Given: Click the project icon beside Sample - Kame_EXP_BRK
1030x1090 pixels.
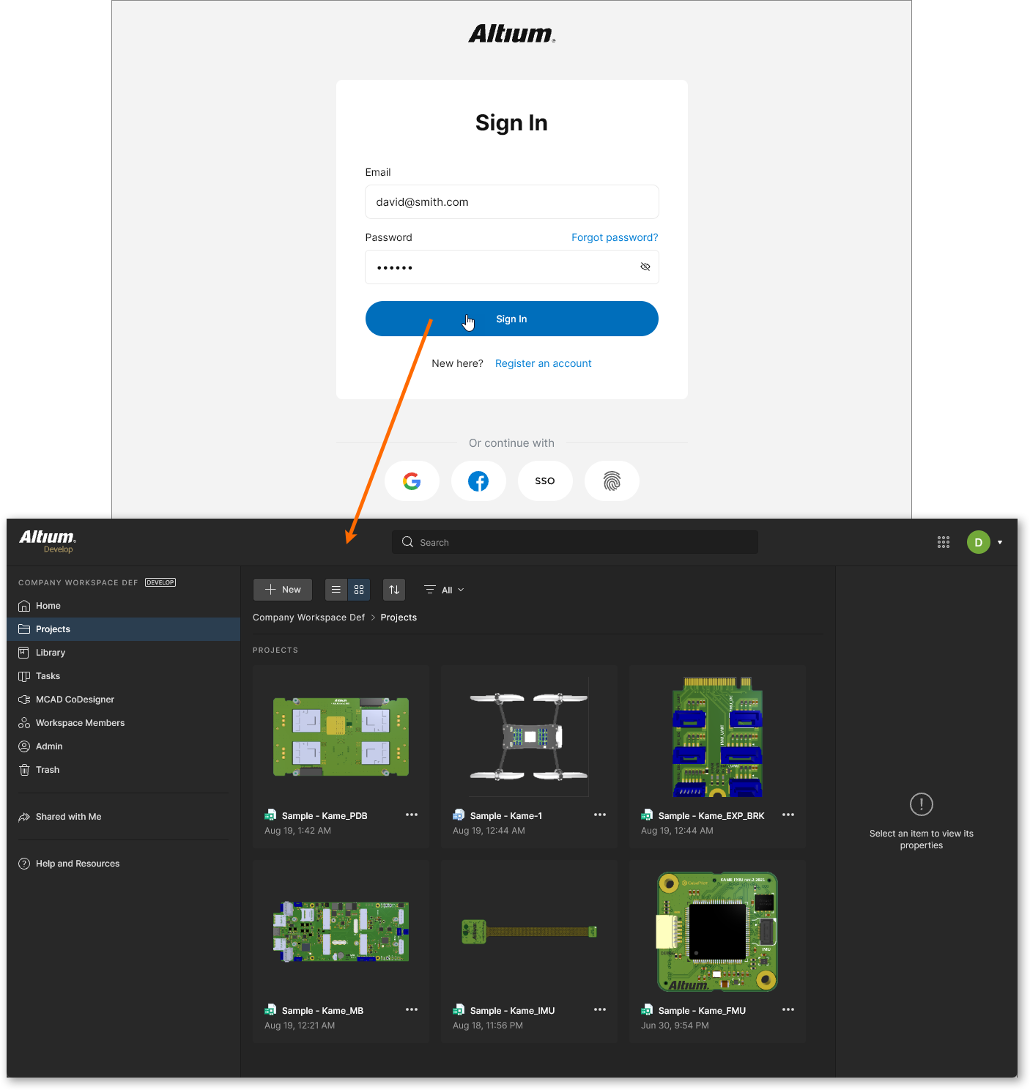Looking at the screenshot, I should tap(647, 815).
